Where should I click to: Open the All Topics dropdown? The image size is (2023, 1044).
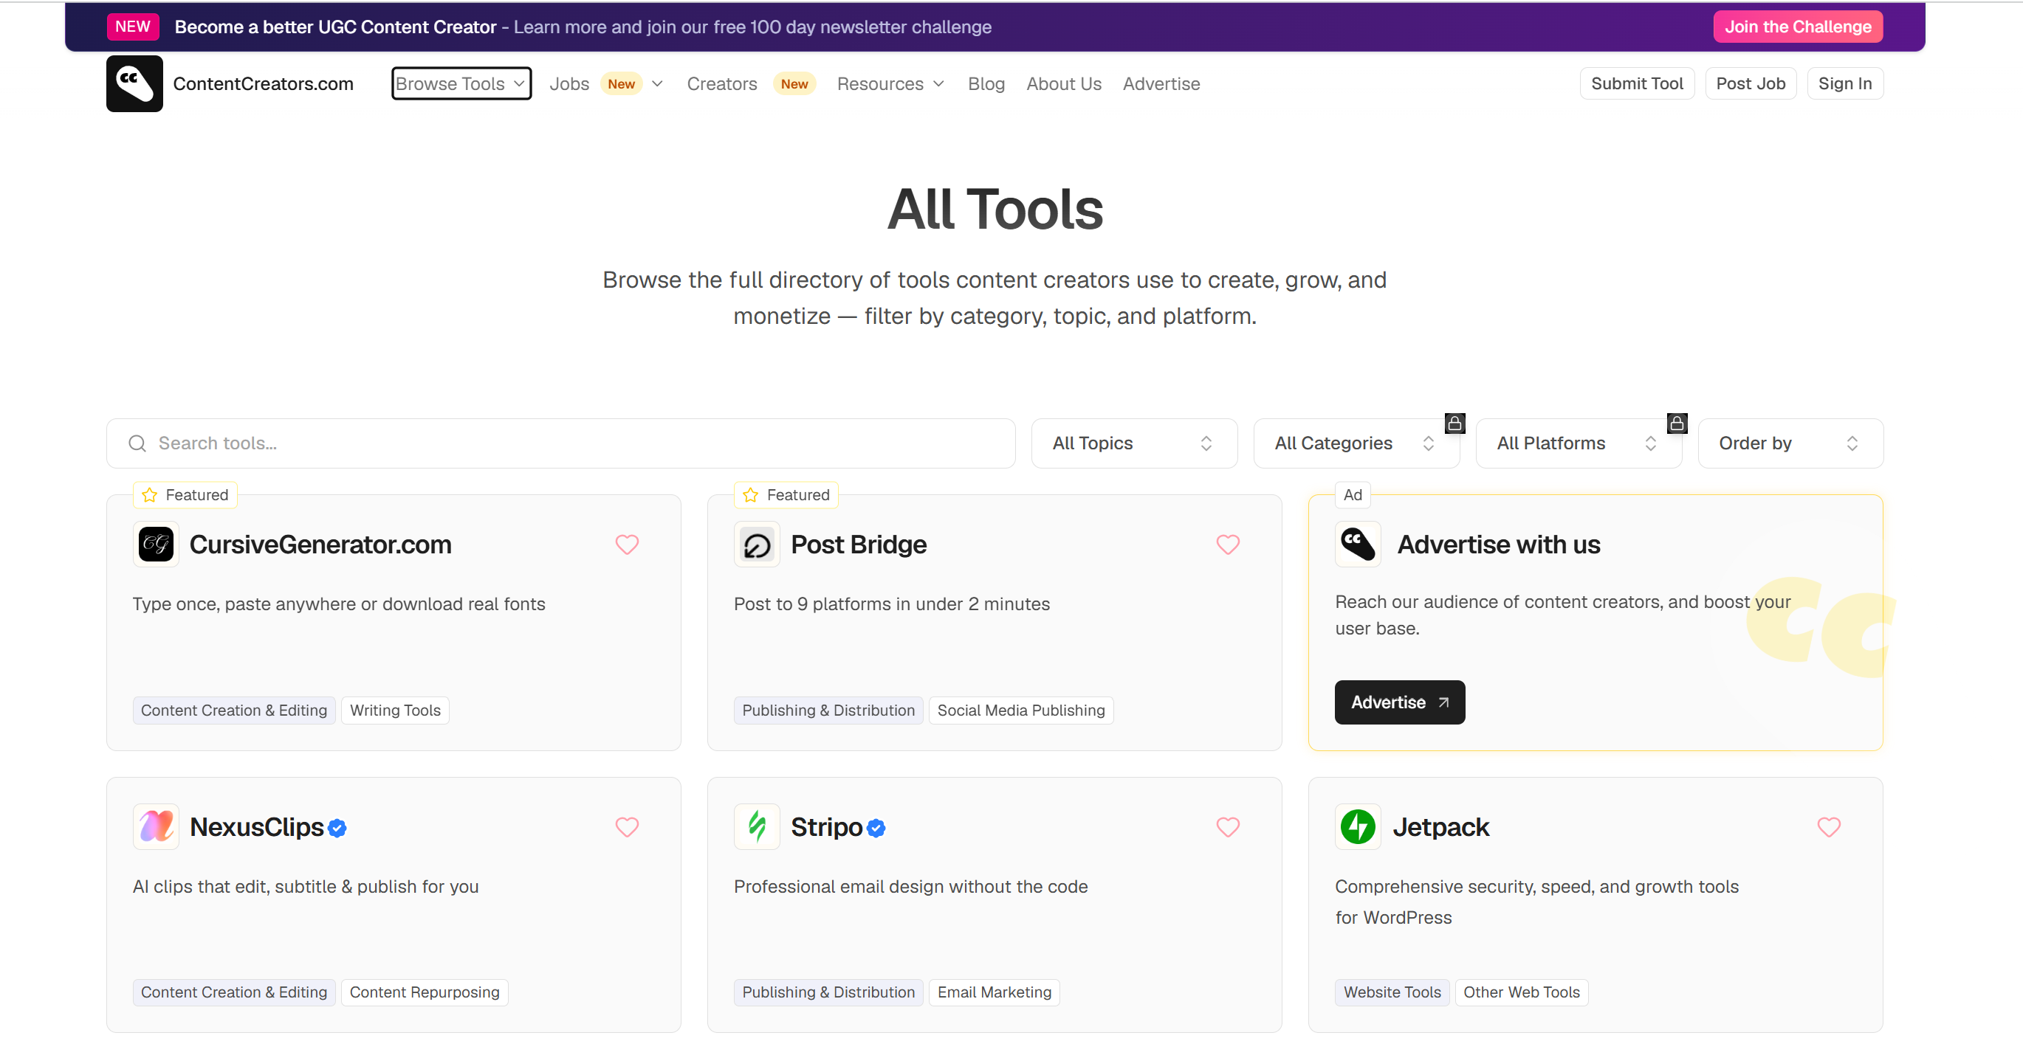[1134, 443]
